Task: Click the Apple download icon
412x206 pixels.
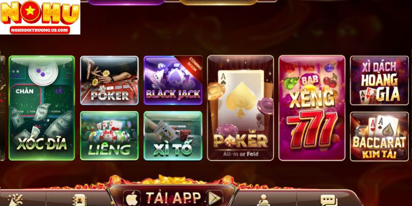Action: click(132, 198)
